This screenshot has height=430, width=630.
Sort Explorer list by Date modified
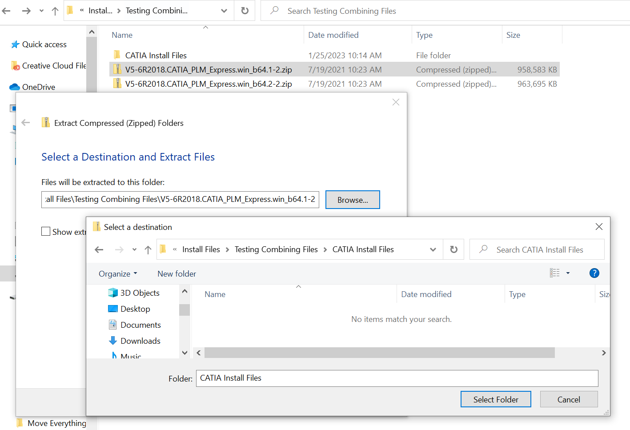(333, 35)
